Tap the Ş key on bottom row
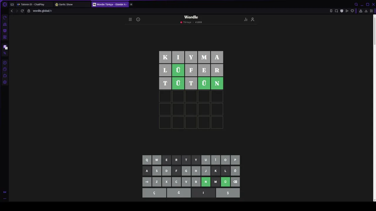376x211 pixels. click(228, 193)
